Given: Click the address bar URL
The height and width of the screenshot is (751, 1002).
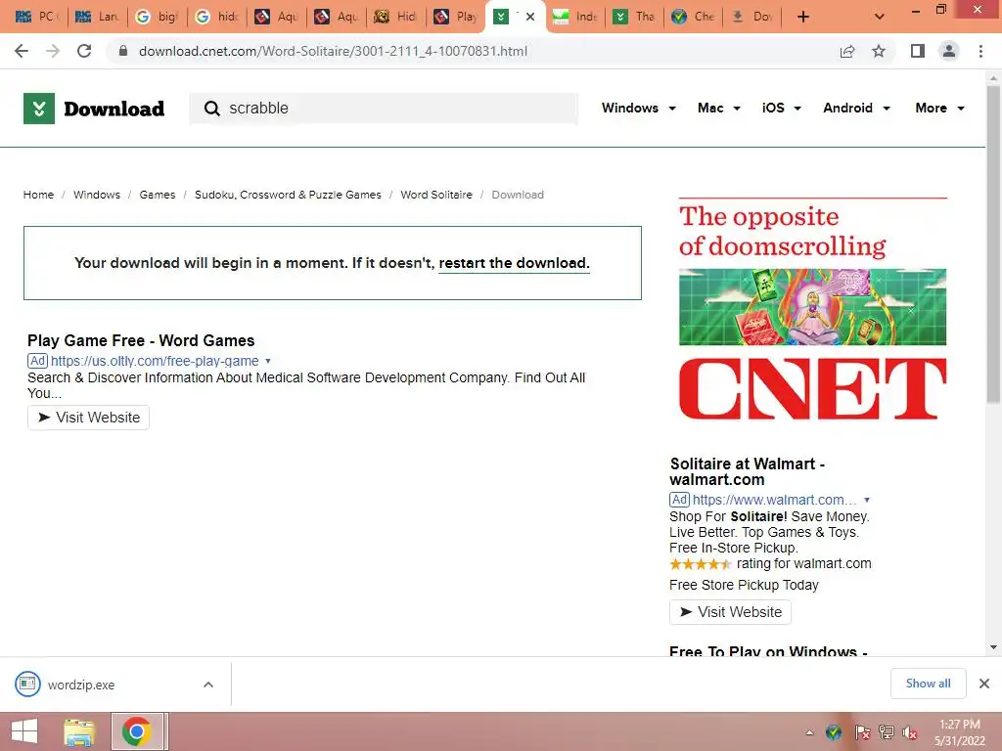Looking at the screenshot, I should click(333, 51).
